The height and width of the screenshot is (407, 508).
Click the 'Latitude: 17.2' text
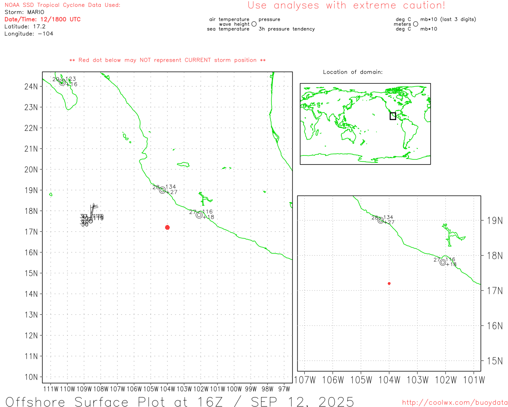pyautogui.click(x=25, y=27)
